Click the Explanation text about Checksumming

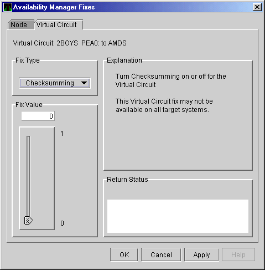[170, 80]
